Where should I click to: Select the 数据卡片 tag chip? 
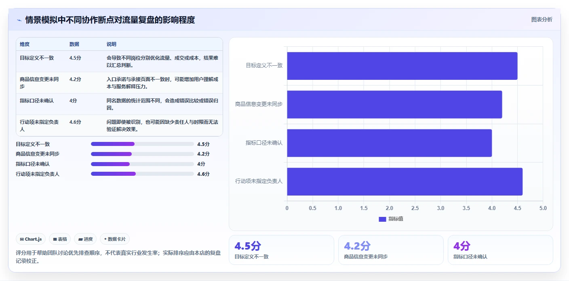(115, 239)
